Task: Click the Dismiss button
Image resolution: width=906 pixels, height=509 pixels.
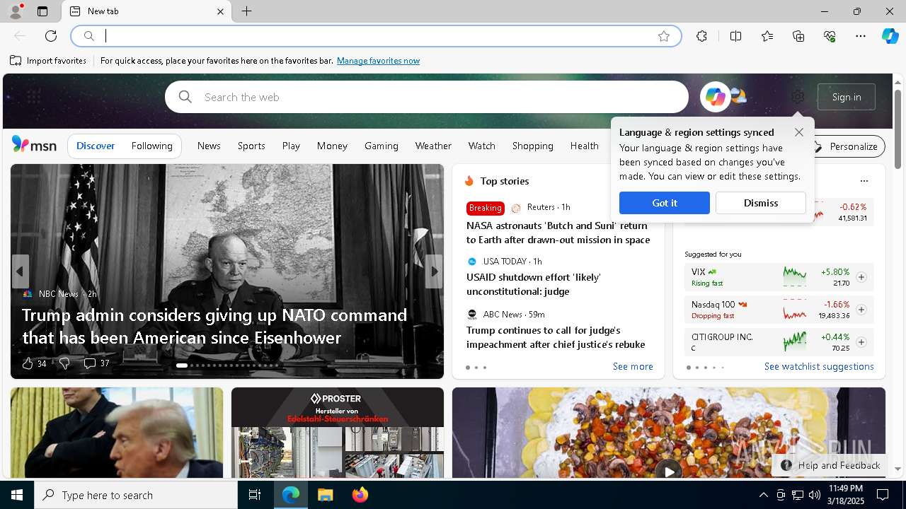Action: coord(761,203)
